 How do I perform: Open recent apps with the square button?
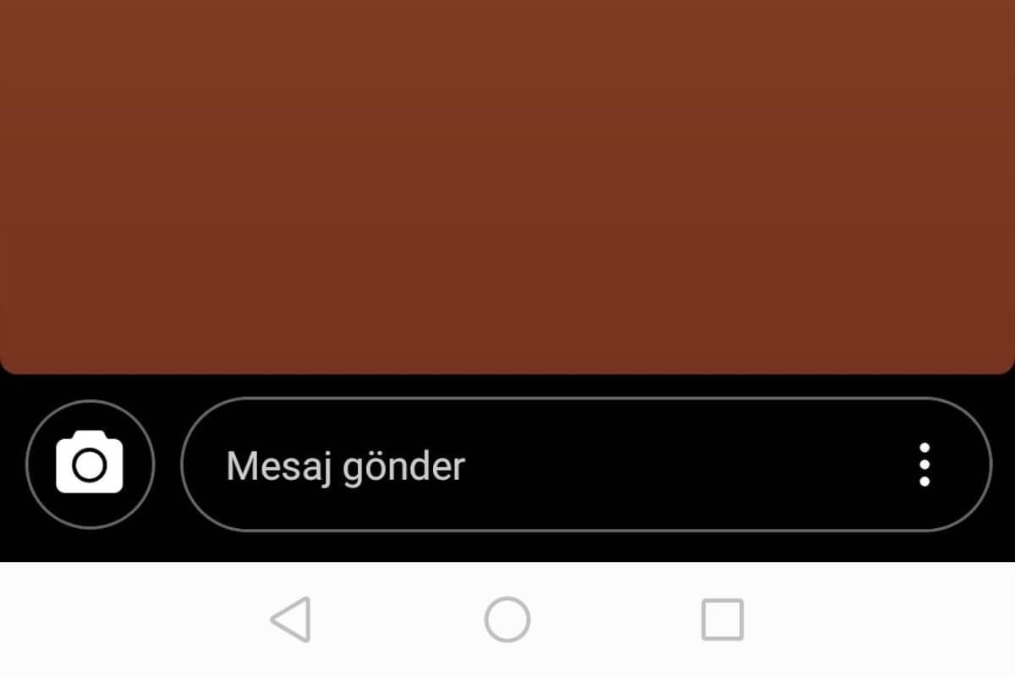[x=723, y=619]
